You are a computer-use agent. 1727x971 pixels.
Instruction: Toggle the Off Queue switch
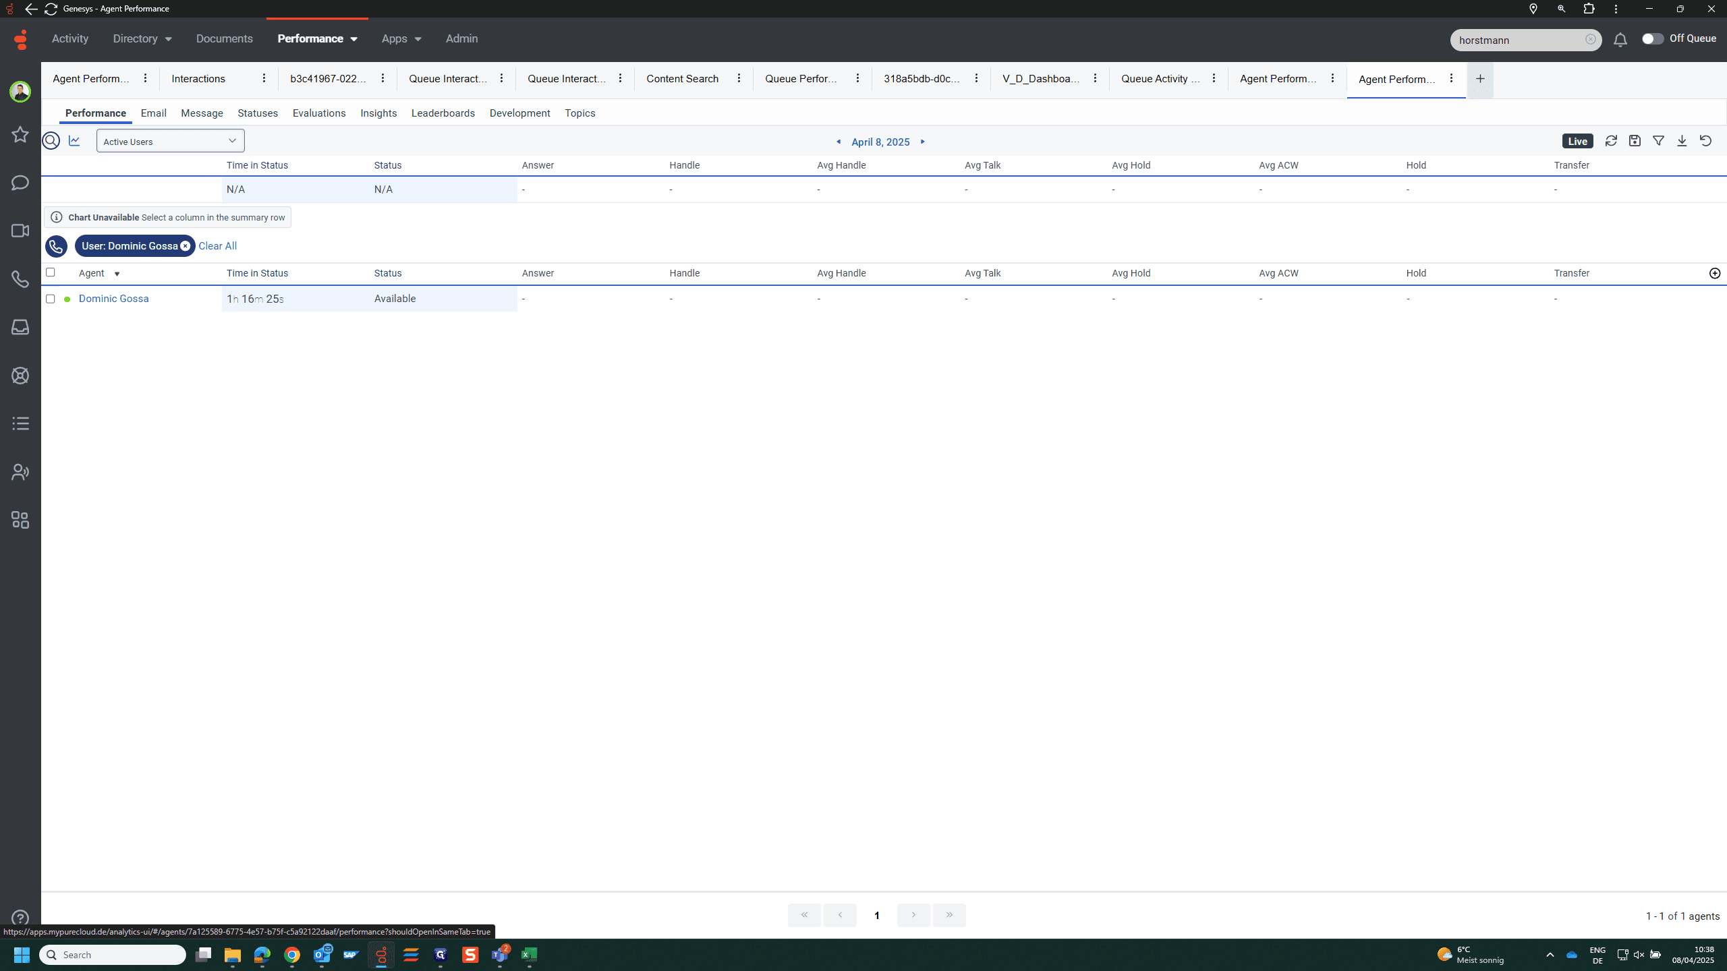coord(1652,39)
